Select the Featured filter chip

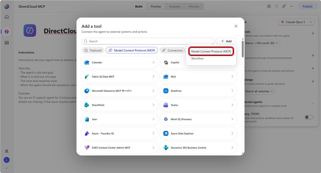click(x=93, y=51)
